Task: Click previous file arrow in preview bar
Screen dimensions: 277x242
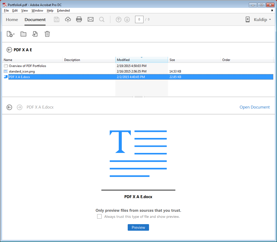Action: click(9, 107)
